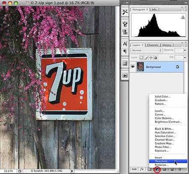Select the Histogram tab
This screenshot has width=189, height=174.
[139, 9]
